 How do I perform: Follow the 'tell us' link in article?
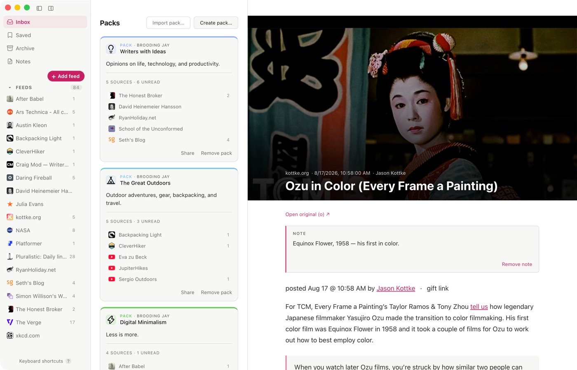click(x=479, y=307)
